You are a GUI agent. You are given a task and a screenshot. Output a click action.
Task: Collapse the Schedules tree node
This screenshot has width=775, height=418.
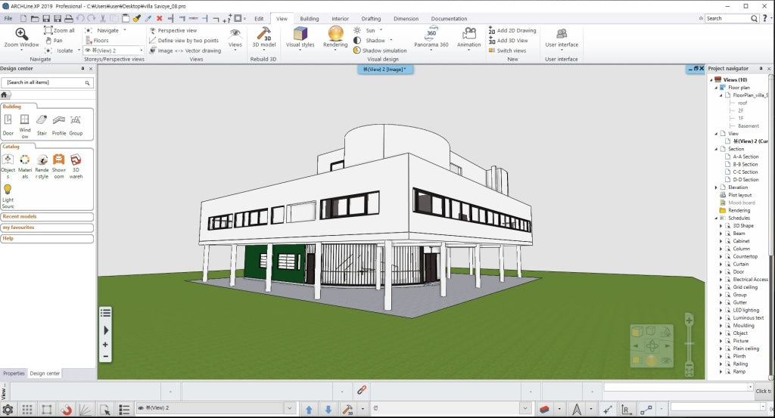pos(716,218)
